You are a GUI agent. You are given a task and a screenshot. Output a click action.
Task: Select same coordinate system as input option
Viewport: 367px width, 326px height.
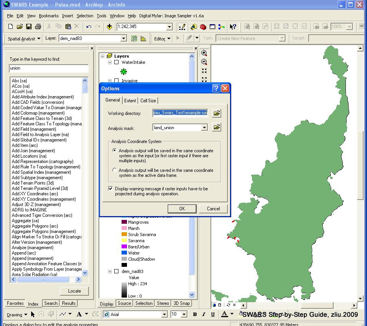pos(115,150)
